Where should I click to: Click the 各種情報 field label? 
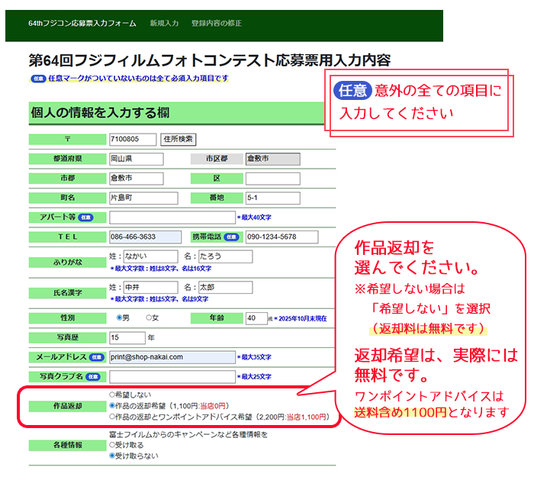click(67, 445)
